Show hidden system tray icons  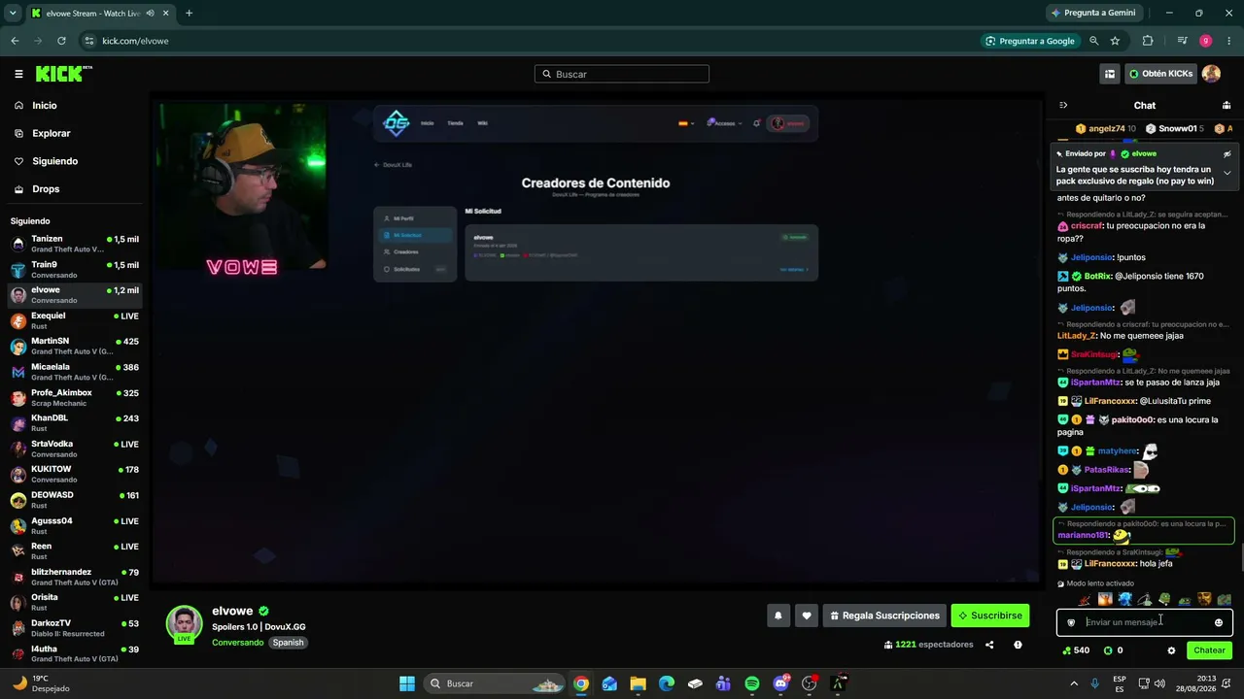1073,683
